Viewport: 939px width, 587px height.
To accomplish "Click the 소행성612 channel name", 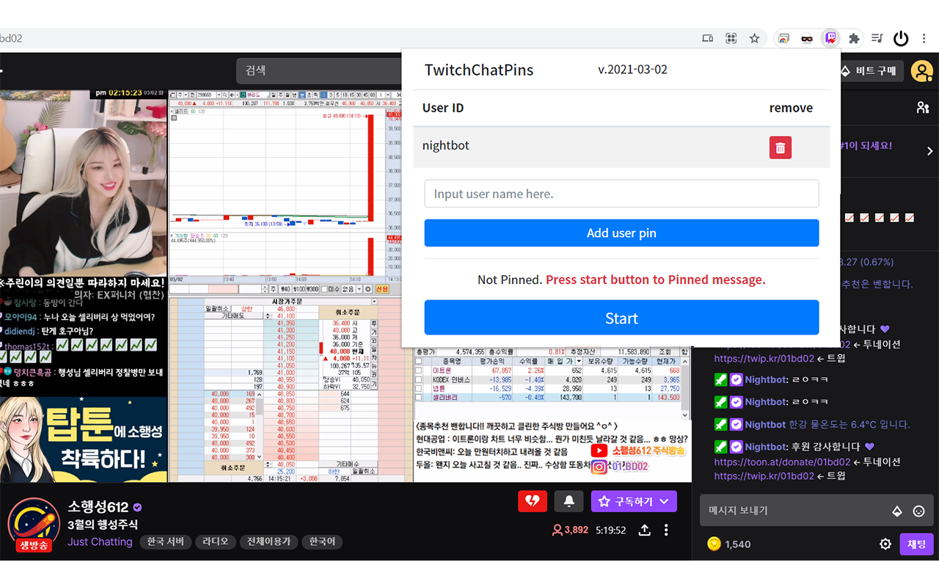I will 98,507.
